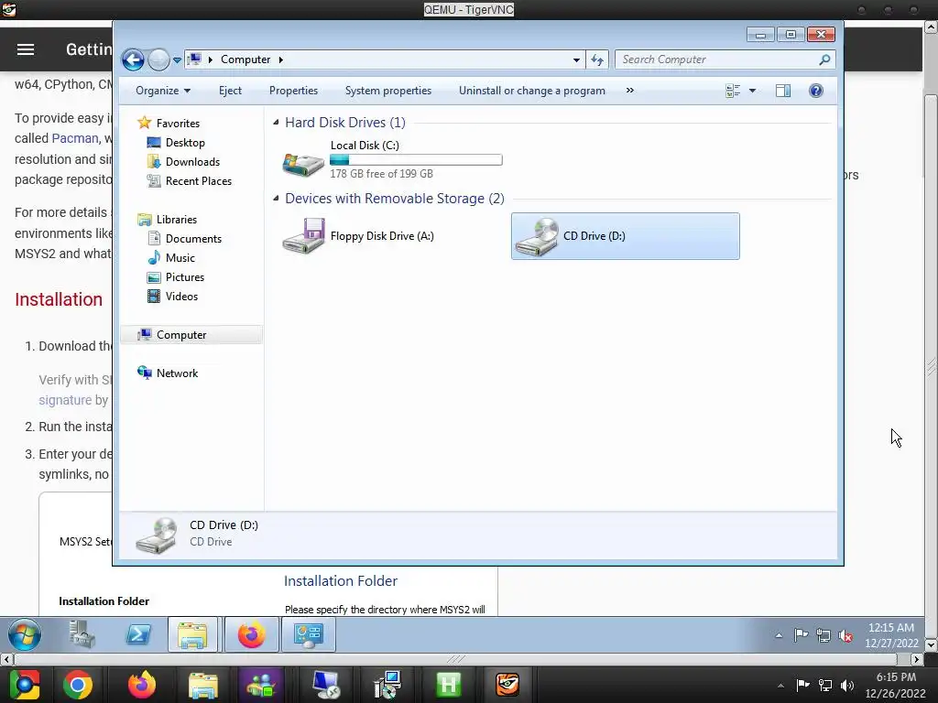Open address bar previous locations dropdown
This screenshot has width=938, height=703.
[x=576, y=59]
